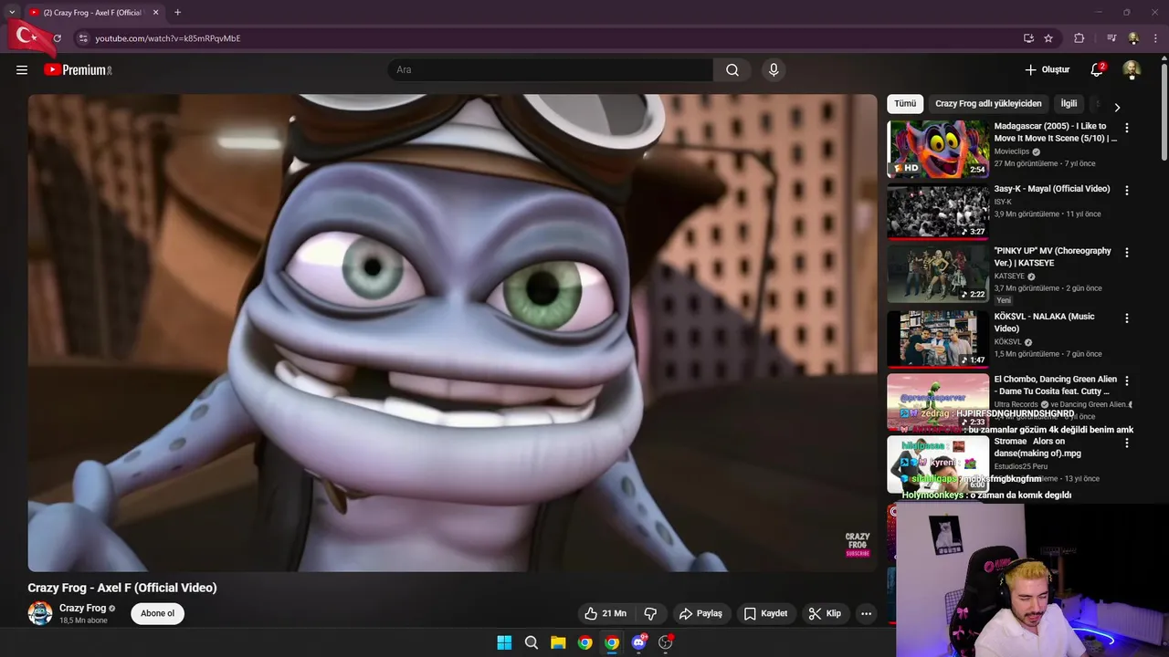The width and height of the screenshot is (1169, 657).
Task: Select Crazy Frog adlı yükleyiciden chip
Action: (x=988, y=104)
